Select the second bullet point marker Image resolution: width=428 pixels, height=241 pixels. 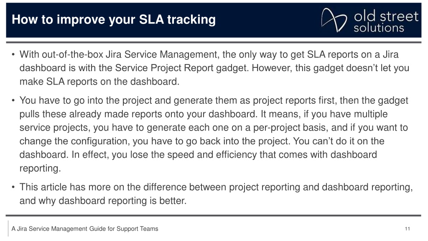pyautogui.click(x=13, y=100)
